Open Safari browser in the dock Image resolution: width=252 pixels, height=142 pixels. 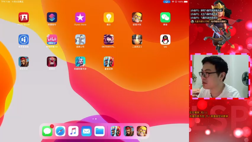pyautogui.click(x=60, y=131)
